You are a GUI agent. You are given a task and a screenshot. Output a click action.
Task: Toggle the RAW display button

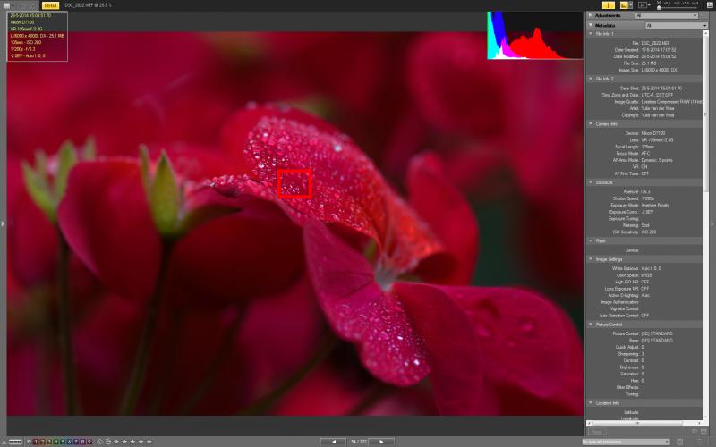click(50, 5)
